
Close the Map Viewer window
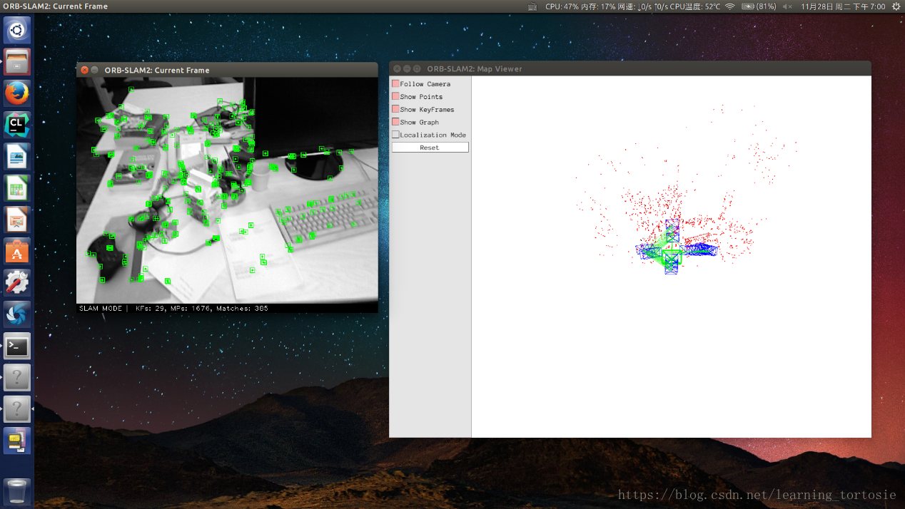point(396,69)
